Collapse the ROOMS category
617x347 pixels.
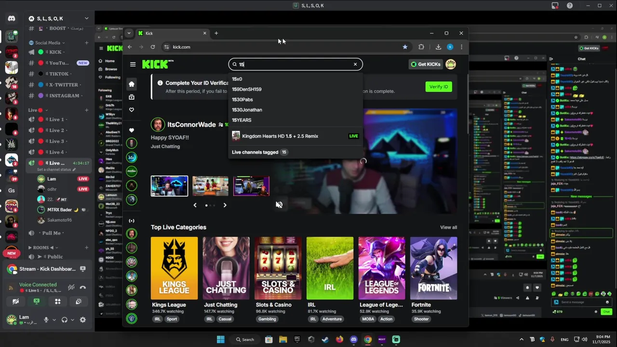click(43, 247)
